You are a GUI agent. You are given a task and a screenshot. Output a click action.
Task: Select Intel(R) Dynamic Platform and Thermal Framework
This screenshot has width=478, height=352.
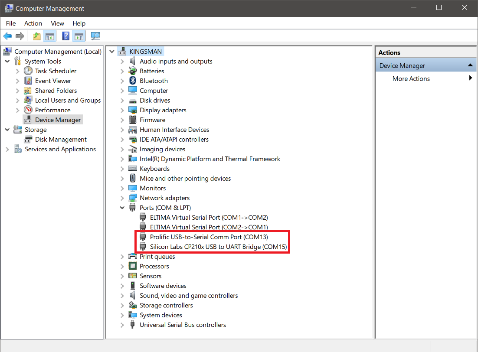[210, 159]
